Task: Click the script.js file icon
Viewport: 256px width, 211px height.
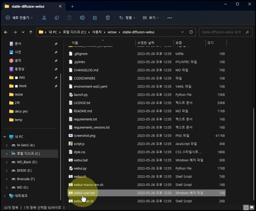Action: (71, 144)
